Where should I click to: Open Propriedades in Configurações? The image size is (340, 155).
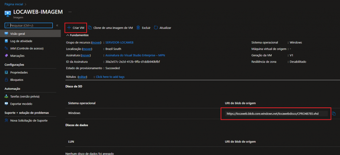click(19, 72)
